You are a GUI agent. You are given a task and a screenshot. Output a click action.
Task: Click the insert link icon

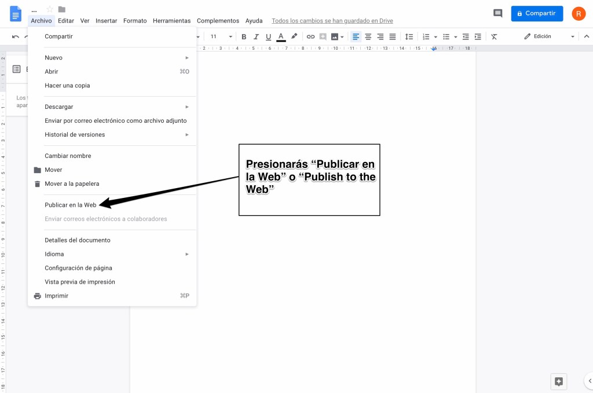[x=310, y=36]
